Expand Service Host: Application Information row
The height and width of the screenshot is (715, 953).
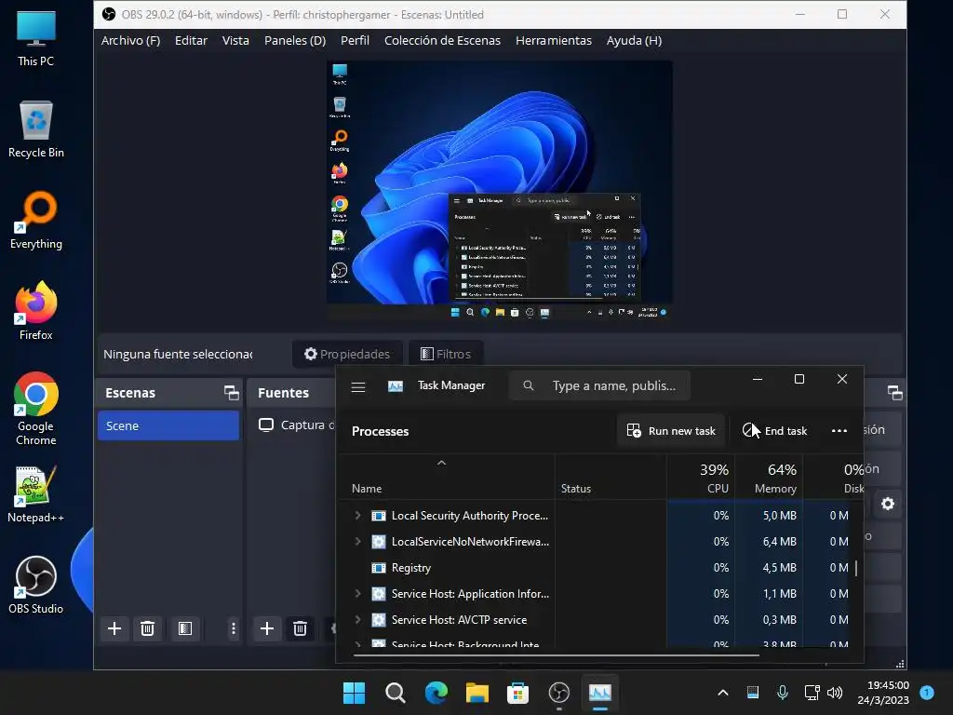point(357,594)
